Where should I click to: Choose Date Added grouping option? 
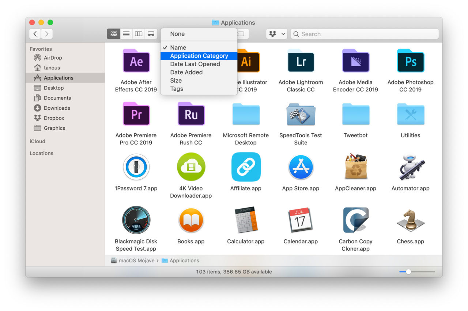199,72
